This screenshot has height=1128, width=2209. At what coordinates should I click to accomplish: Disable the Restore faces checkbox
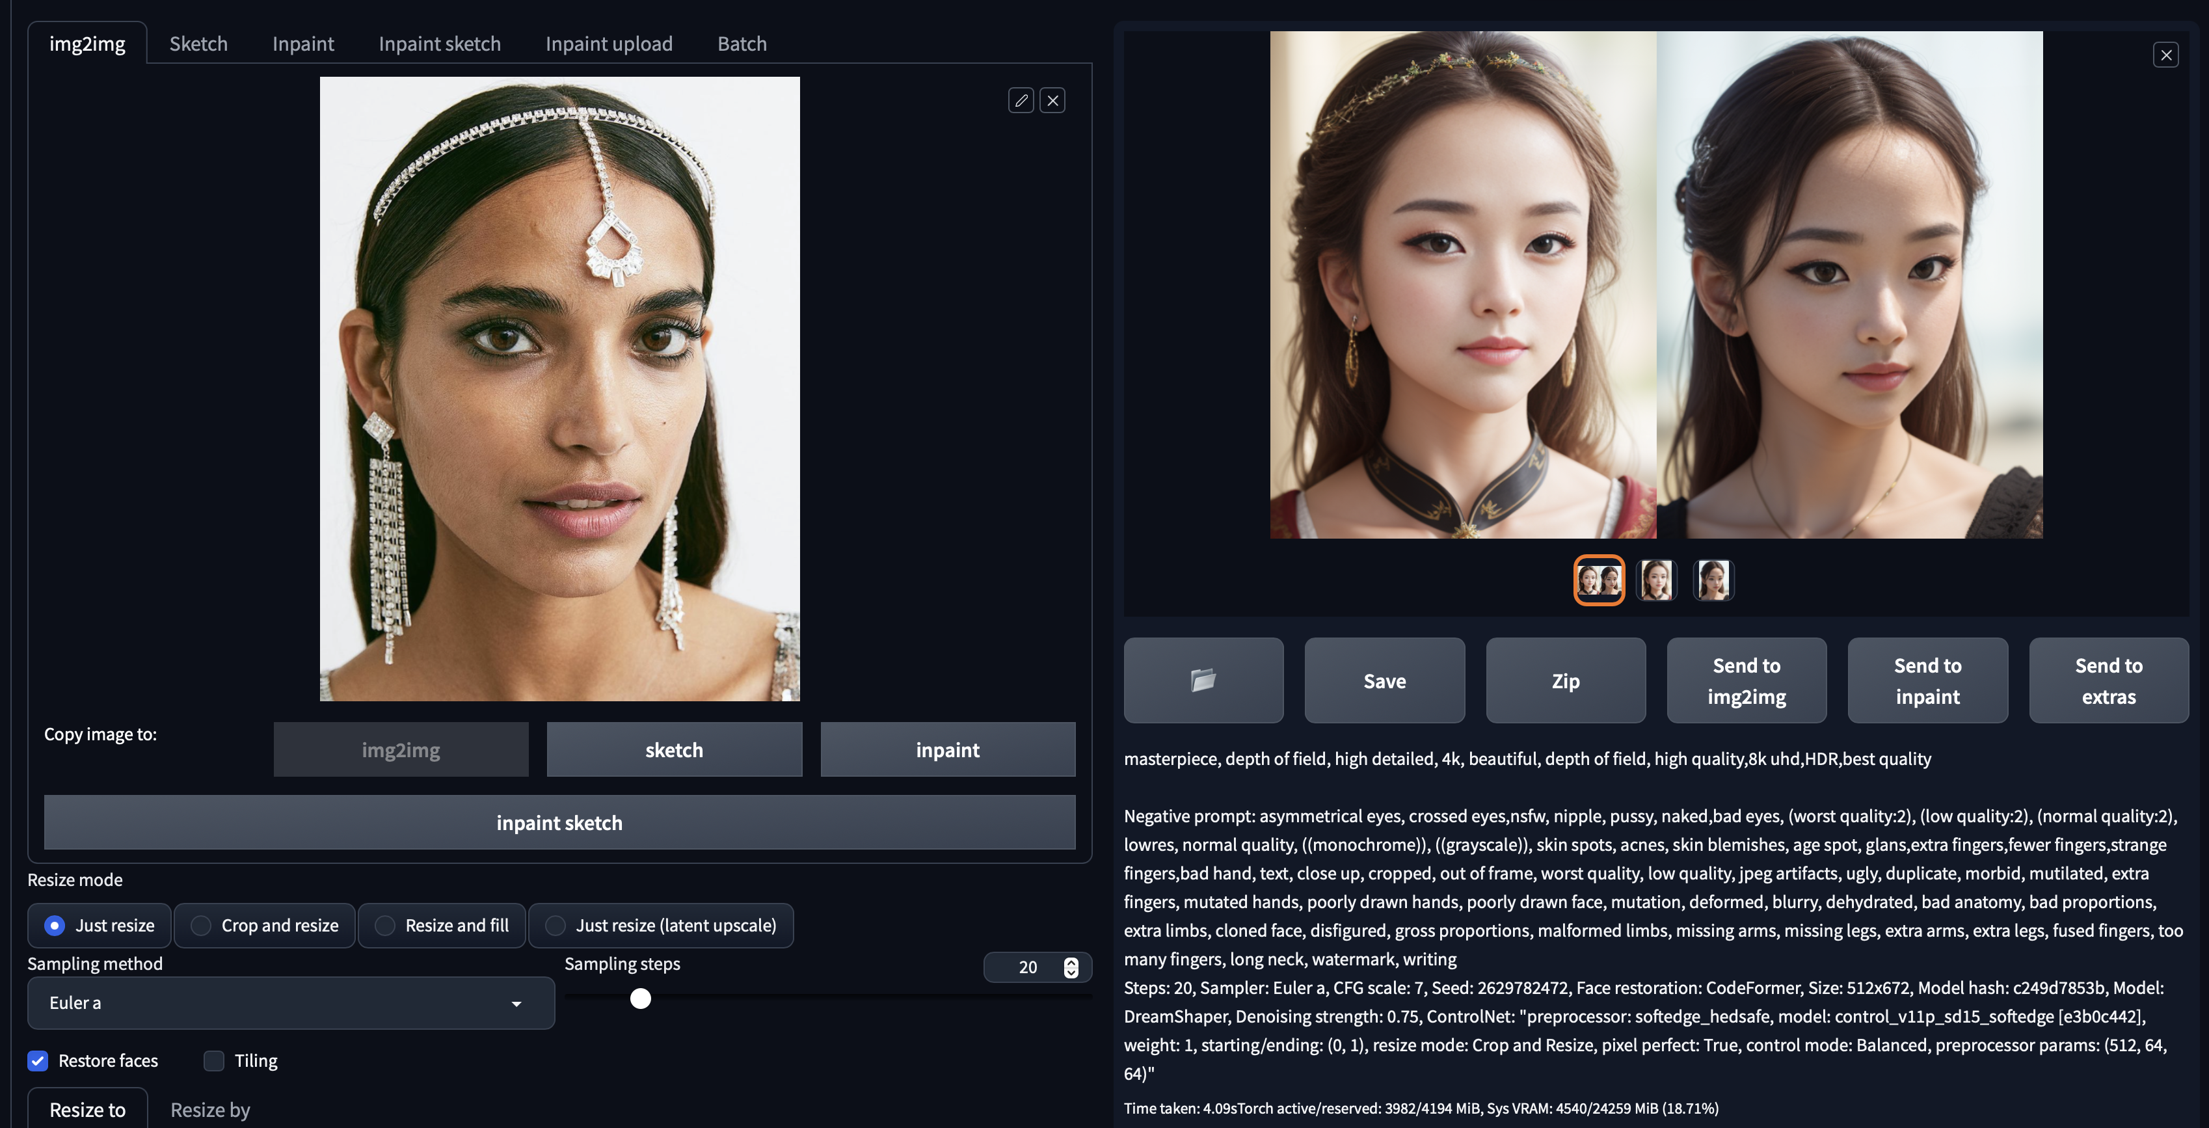click(38, 1061)
